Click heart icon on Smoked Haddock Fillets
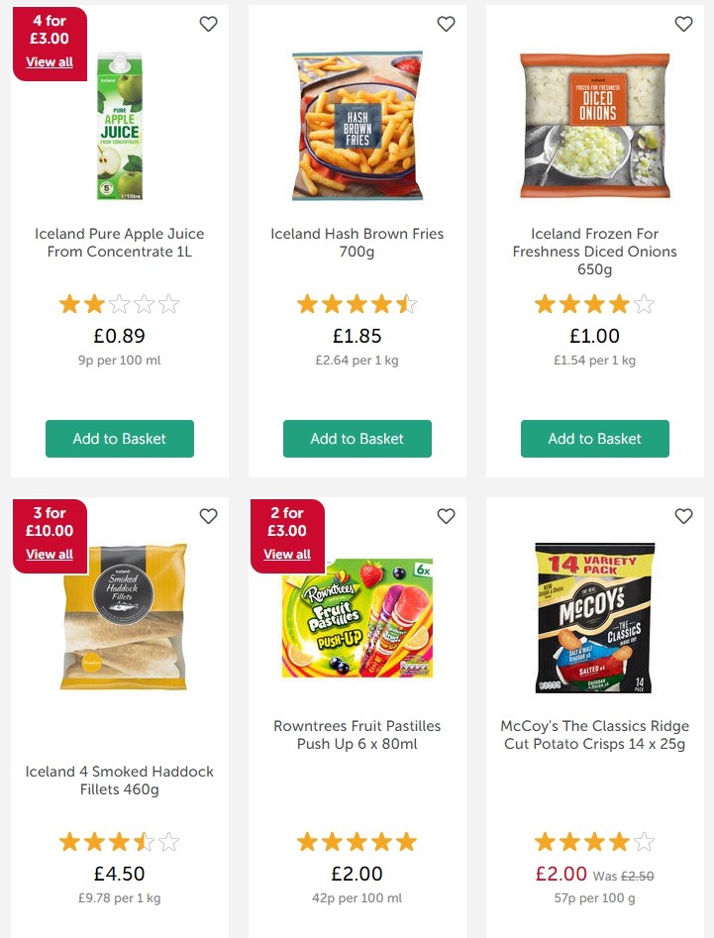The width and height of the screenshot is (714, 938). [x=208, y=516]
